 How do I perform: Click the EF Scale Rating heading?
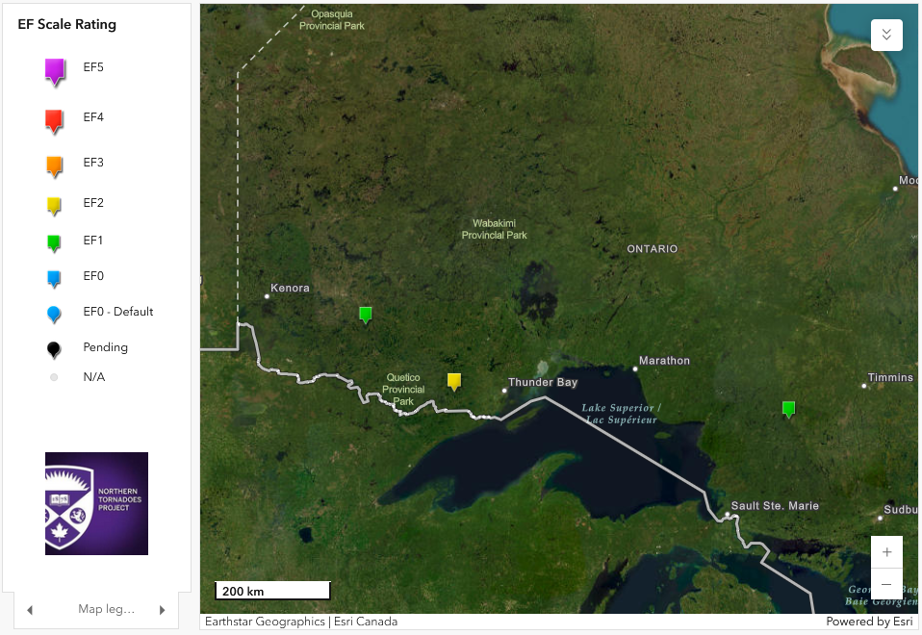pos(66,25)
